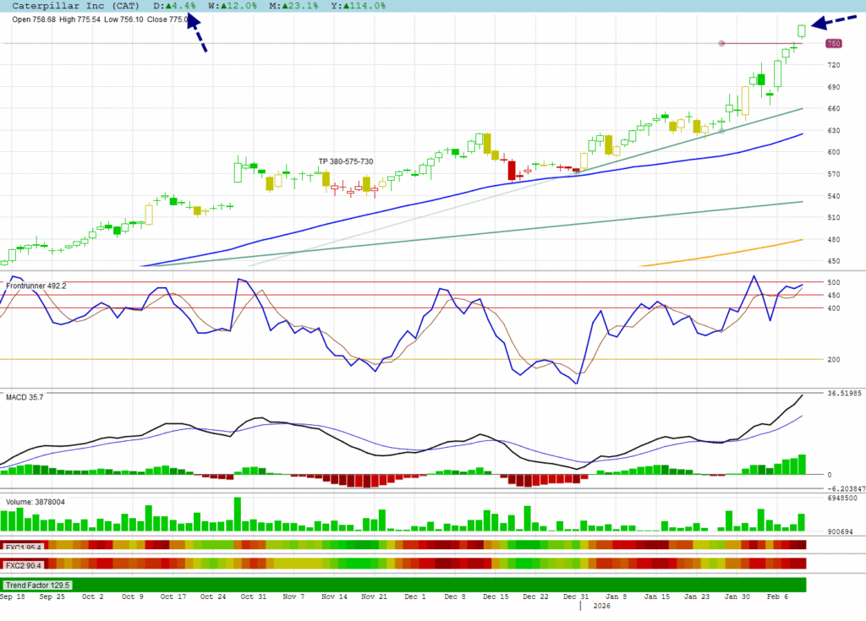Viewport: 866px width, 621px height.
Task: Click the maroon 750 price level tag
Action: click(x=833, y=43)
